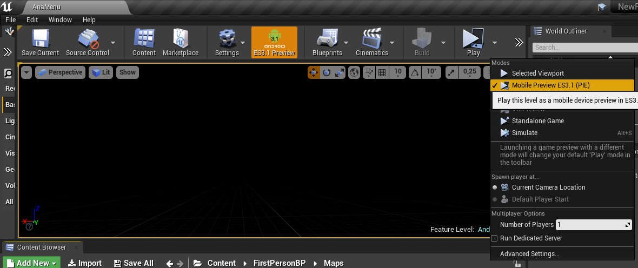Expand the Modes panel double chevron
The height and width of the screenshot is (268, 638).
click(8, 52)
